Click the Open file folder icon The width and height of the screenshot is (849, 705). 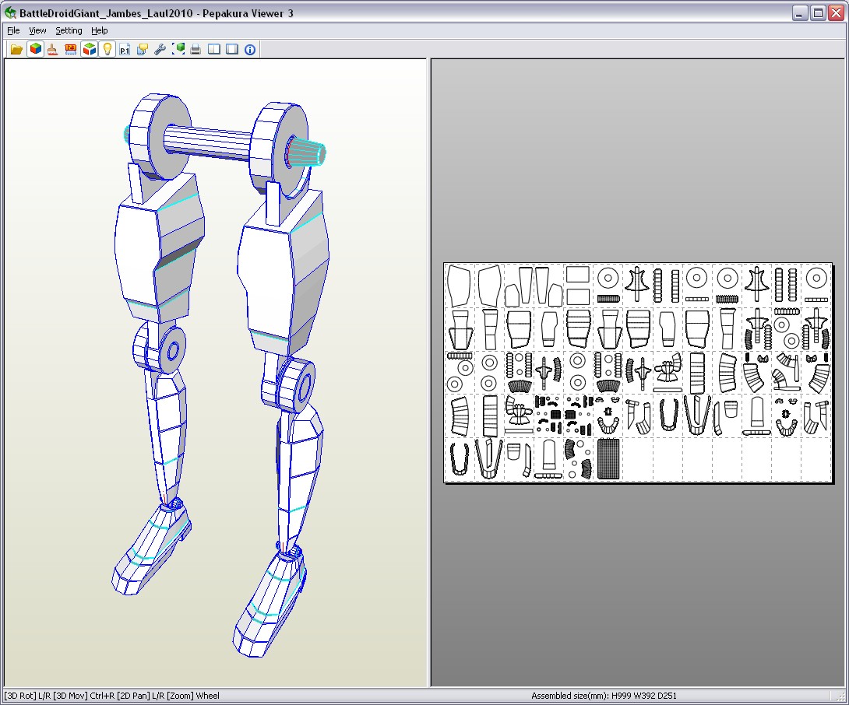[16, 49]
